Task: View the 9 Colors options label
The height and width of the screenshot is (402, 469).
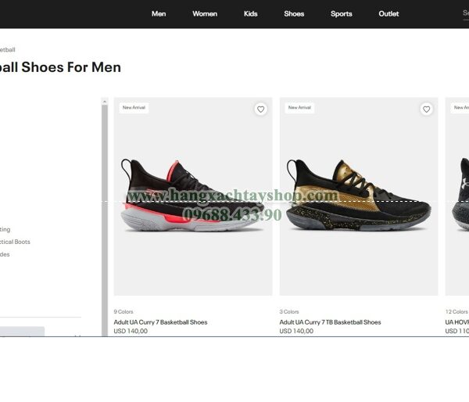Action: 124,311
